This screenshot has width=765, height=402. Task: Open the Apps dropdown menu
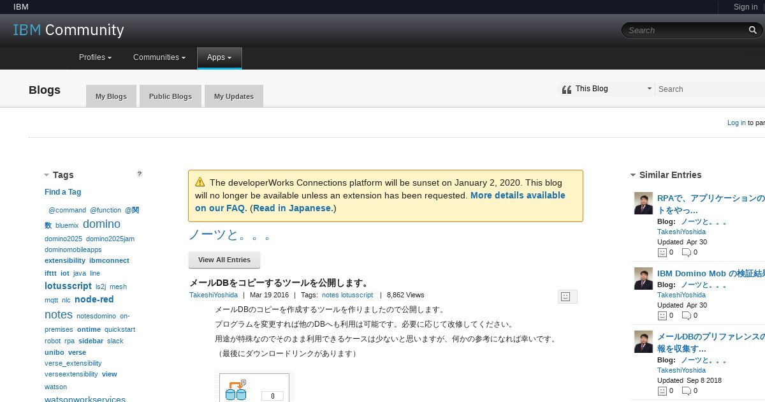tap(219, 57)
